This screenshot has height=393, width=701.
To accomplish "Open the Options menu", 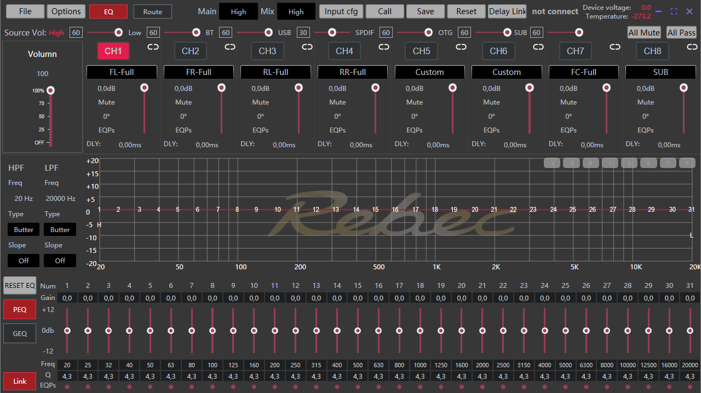I will coord(66,11).
